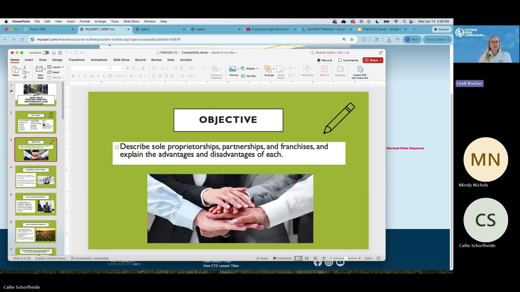Zoom in with plus icon
Screen dimensions: 520x292
pos(359,258)
